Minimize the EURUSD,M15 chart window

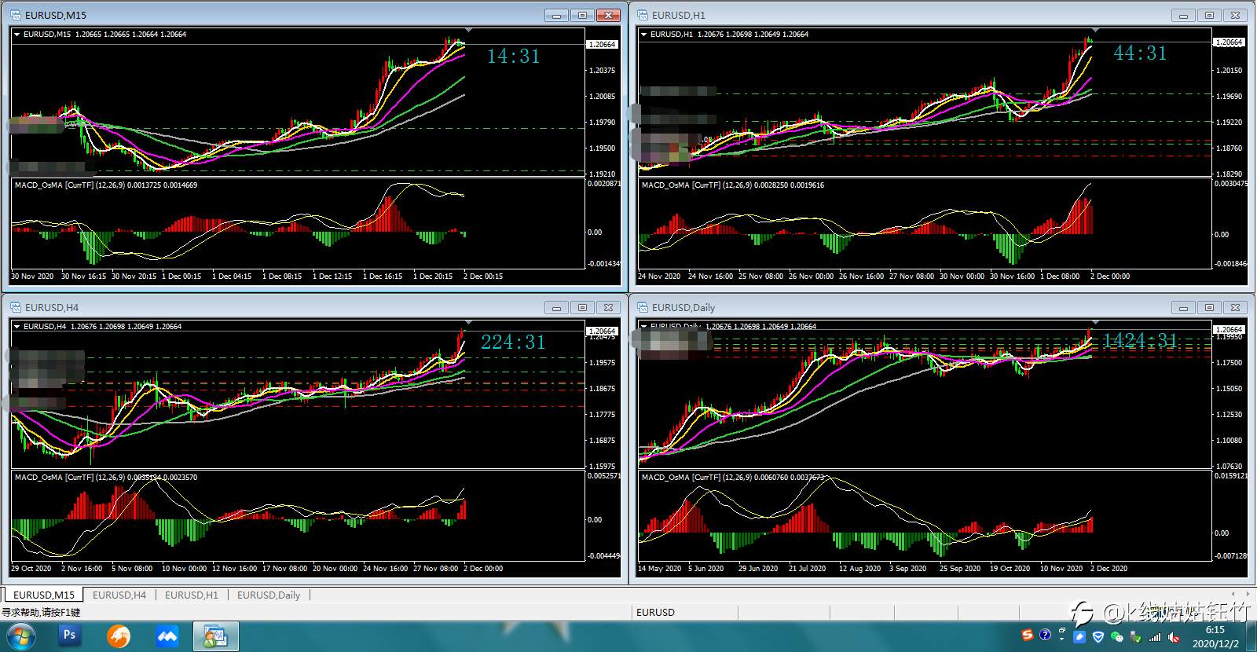point(557,15)
